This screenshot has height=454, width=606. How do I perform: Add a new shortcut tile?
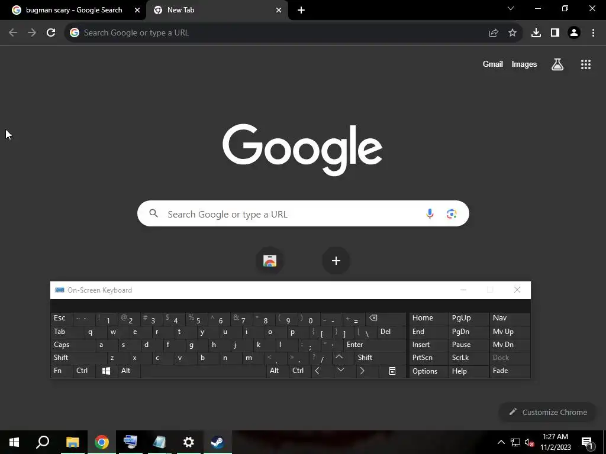[336, 261]
